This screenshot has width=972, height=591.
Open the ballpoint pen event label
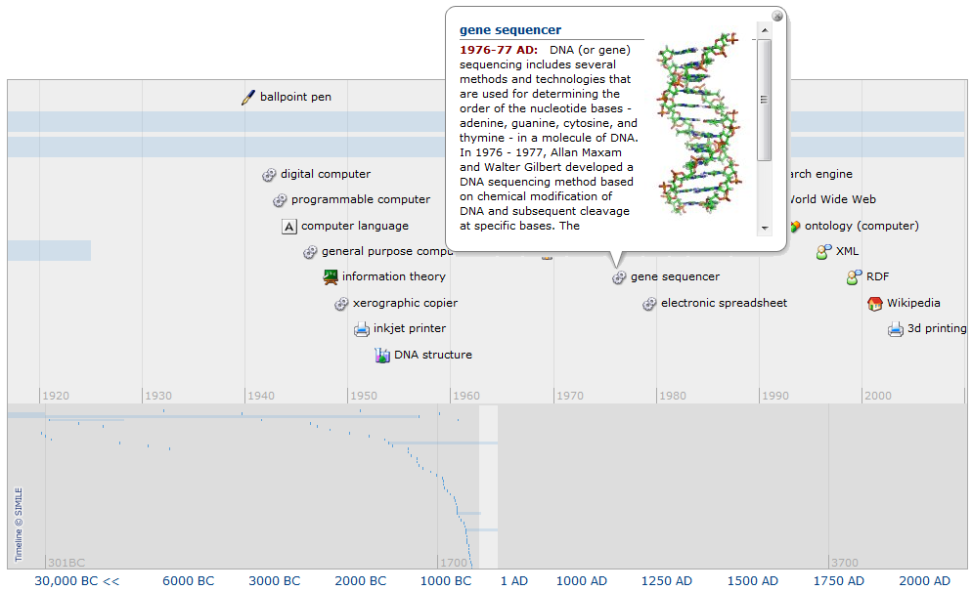pos(295,97)
